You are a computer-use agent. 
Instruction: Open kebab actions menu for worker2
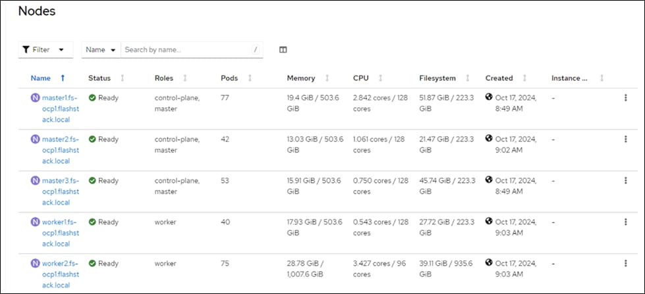click(626, 264)
